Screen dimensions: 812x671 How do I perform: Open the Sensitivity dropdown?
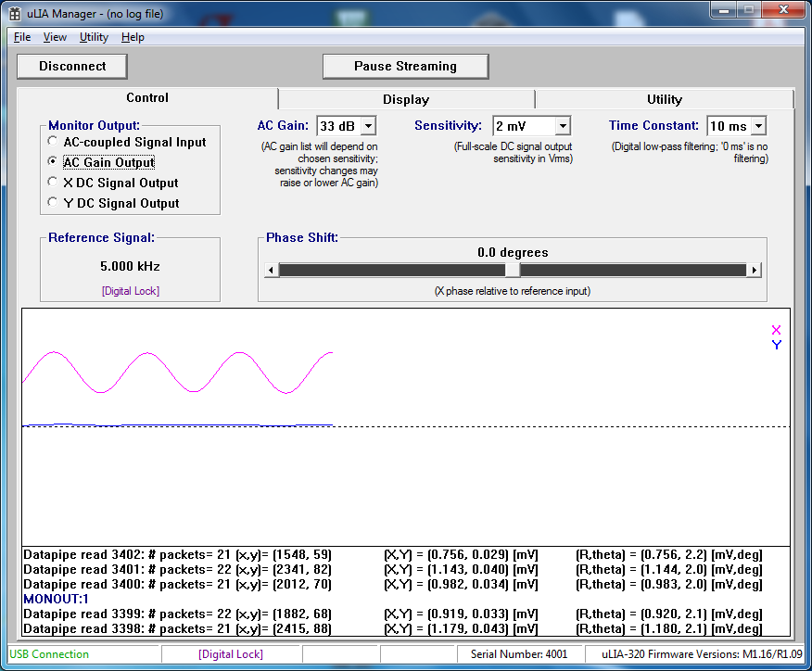[561, 126]
